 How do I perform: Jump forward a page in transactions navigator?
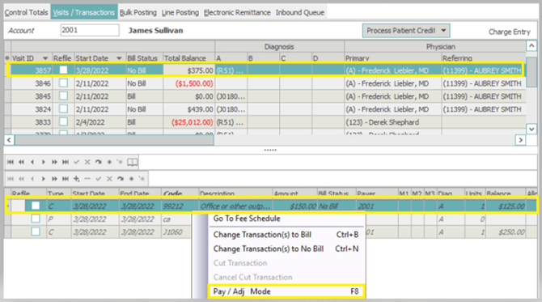(x=54, y=179)
